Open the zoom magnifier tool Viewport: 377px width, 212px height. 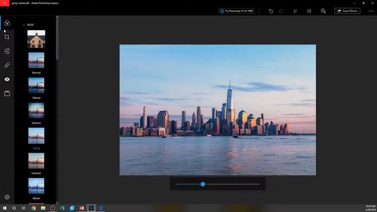click(x=323, y=11)
